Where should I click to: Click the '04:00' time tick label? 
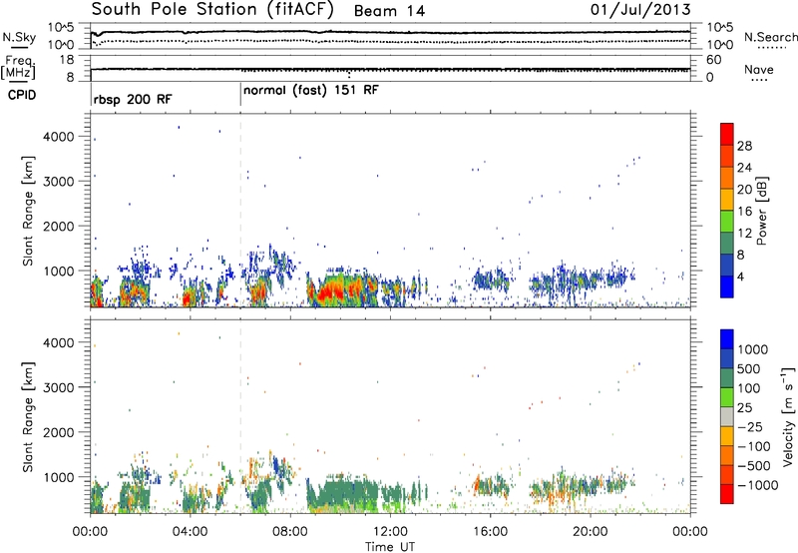(190, 532)
